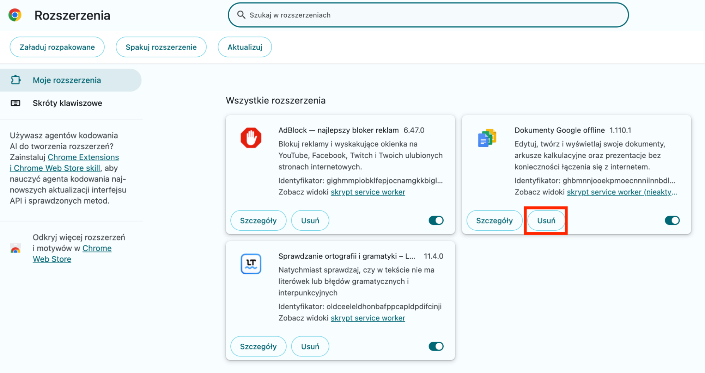
Task: Click the Dokumenty Google offline icon
Action: pos(487,138)
